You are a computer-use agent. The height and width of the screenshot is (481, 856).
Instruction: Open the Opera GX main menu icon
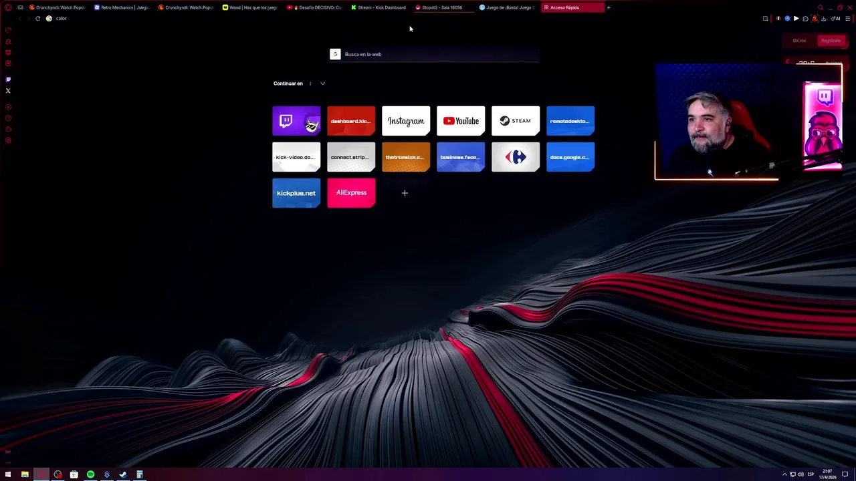(x=8, y=7)
